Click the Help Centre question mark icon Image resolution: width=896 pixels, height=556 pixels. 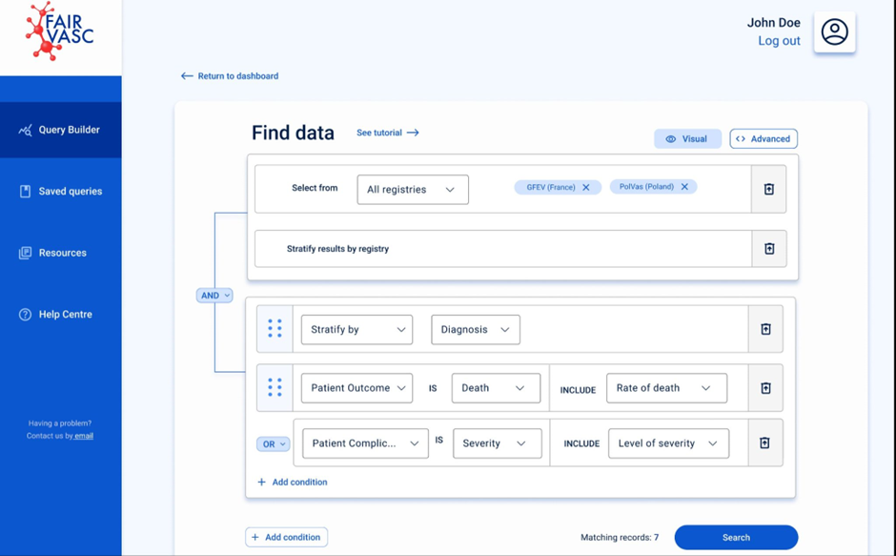tap(25, 314)
